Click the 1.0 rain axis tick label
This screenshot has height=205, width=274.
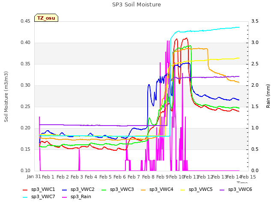coord(255,128)
